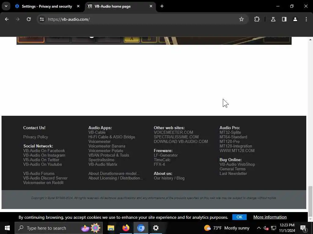Open LF-Generator freeware link
This screenshot has height=234, width=313.
(166, 155)
